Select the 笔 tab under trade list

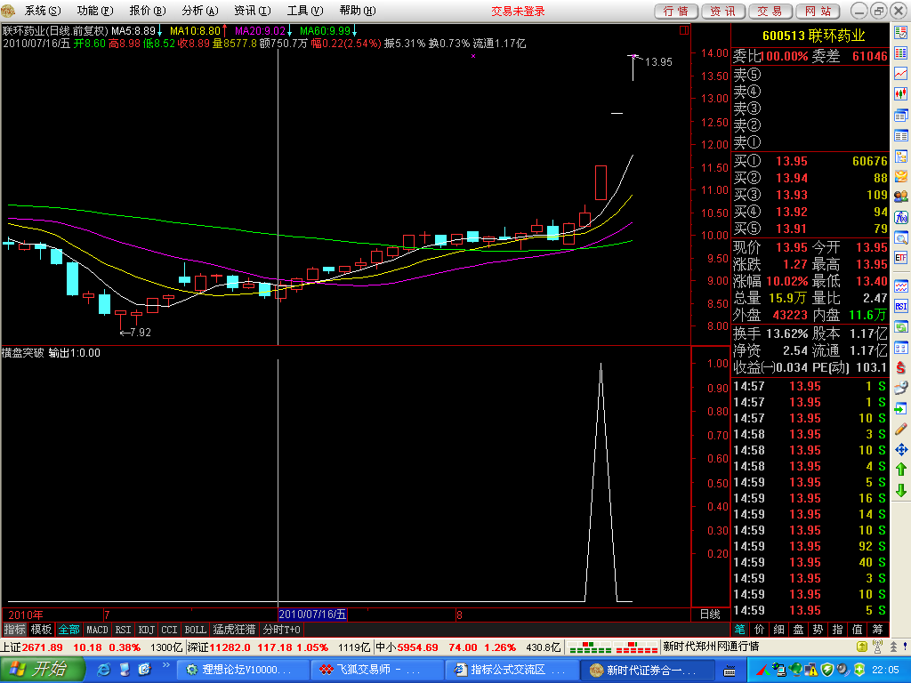click(x=739, y=630)
